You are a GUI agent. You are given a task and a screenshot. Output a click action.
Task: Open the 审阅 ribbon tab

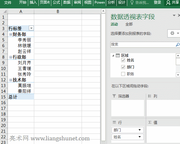[x=77, y=2]
